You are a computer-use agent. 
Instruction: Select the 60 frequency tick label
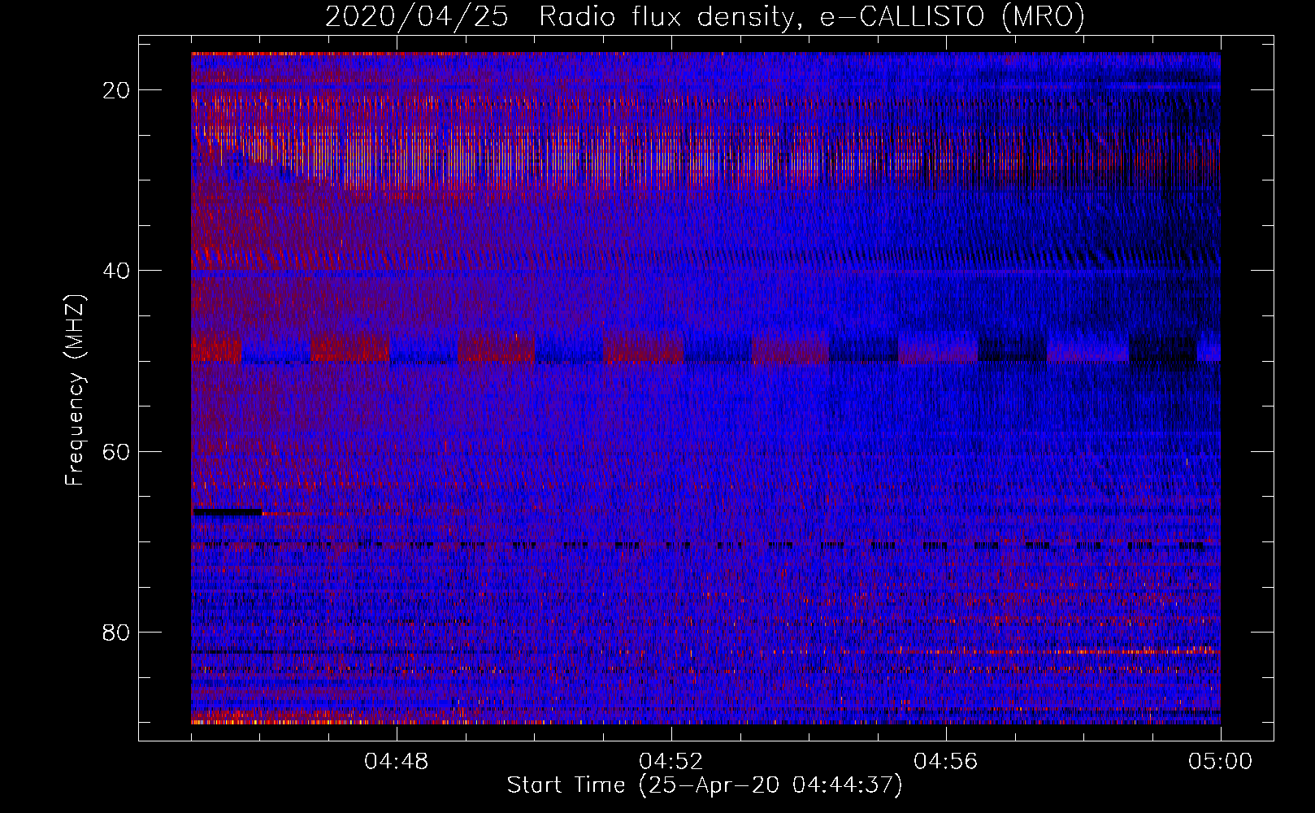(x=117, y=451)
